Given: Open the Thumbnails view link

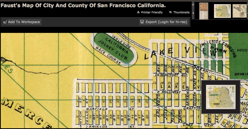Looking at the screenshot, I should tap(181, 12).
